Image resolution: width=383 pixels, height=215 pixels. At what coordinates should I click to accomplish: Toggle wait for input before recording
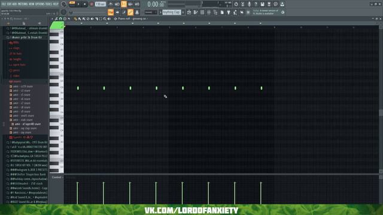pyautogui.click(x=117, y=4)
